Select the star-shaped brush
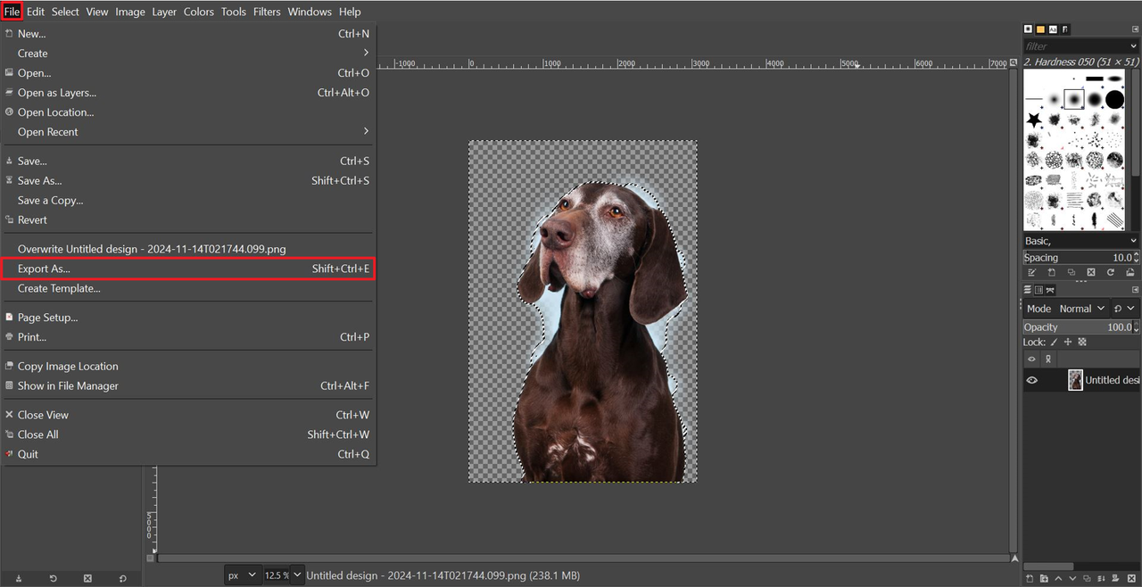Viewport: 1142px width, 587px height. [x=1034, y=119]
